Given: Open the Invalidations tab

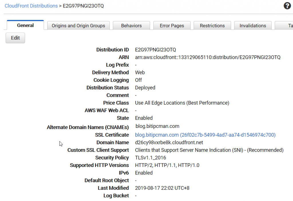Looking at the screenshot, I should [253, 26].
